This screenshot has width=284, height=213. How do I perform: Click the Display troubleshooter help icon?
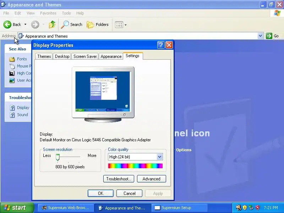pyautogui.click(x=12, y=108)
